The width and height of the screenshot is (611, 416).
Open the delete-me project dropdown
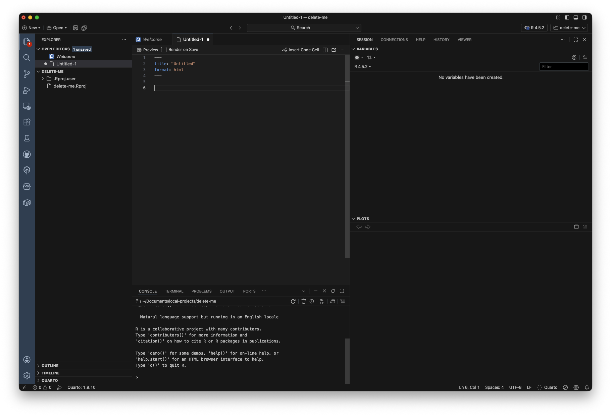[x=569, y=28]
